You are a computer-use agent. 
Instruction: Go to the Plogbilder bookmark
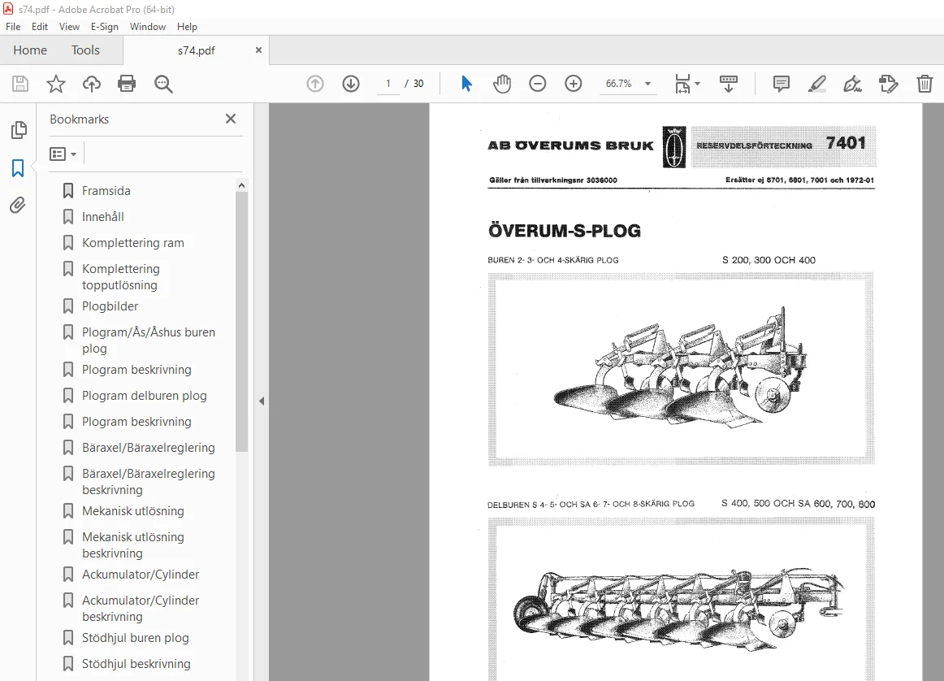coord(110,306)
